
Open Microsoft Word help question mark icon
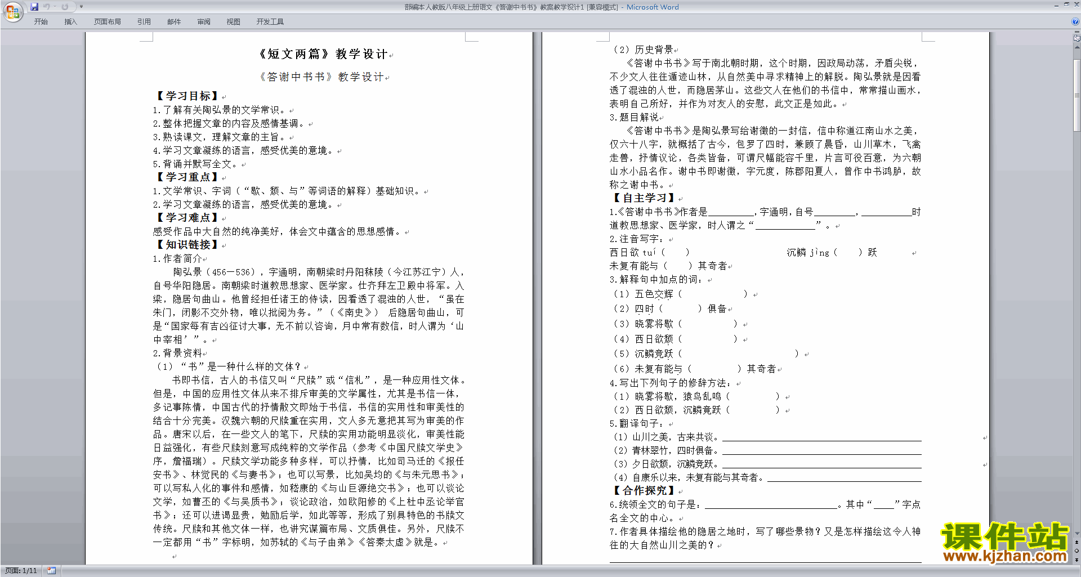pyautogui.click(x=1075, y=21)
